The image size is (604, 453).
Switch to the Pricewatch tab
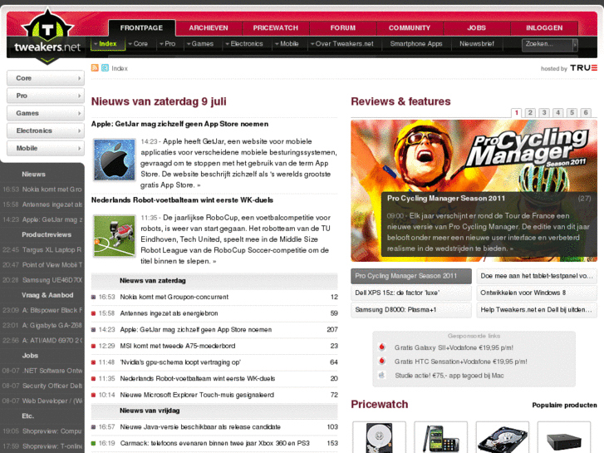pyautogui.click(x=276, y=27)
